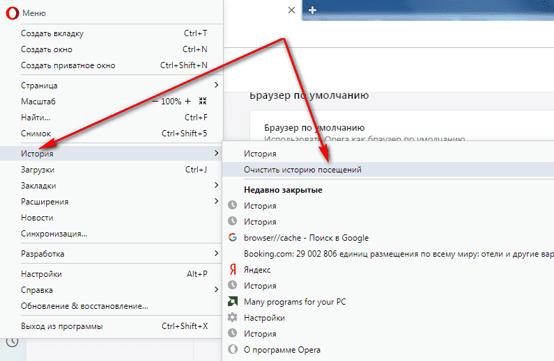
Task: Select Создать окно menu item
Action: click(x=111, y=49)
